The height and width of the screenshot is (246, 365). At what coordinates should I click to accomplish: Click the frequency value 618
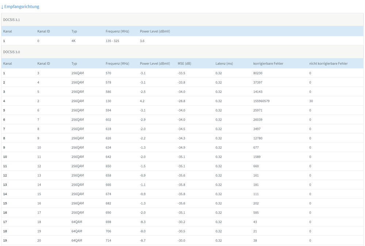point(109,129)
